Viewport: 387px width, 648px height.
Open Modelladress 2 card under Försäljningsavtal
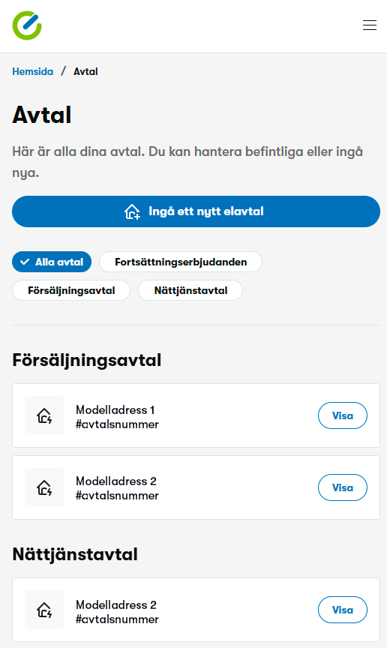pos(196,487)
